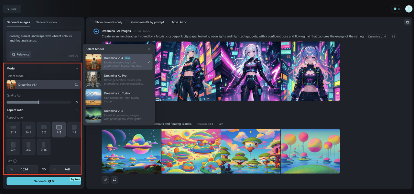Open fourth cyberpunk image with purple-haired girl
Screen dimensions: 414x194
[x=310, y=71]
